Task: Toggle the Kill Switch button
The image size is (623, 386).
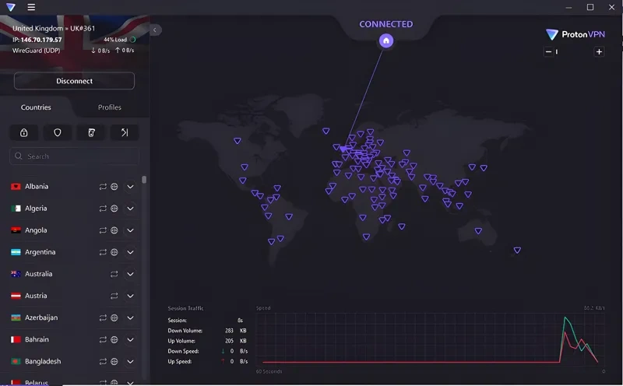Action: tap(91, 132)
